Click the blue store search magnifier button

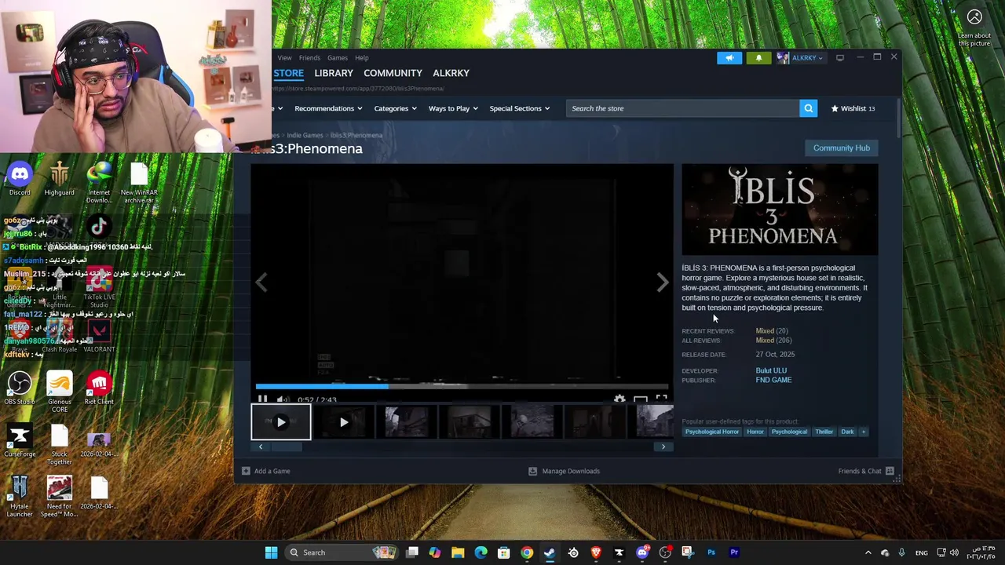pos(808,108)
